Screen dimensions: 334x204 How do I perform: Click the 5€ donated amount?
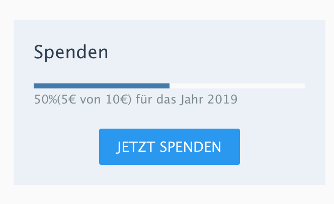tap(65, 99)
